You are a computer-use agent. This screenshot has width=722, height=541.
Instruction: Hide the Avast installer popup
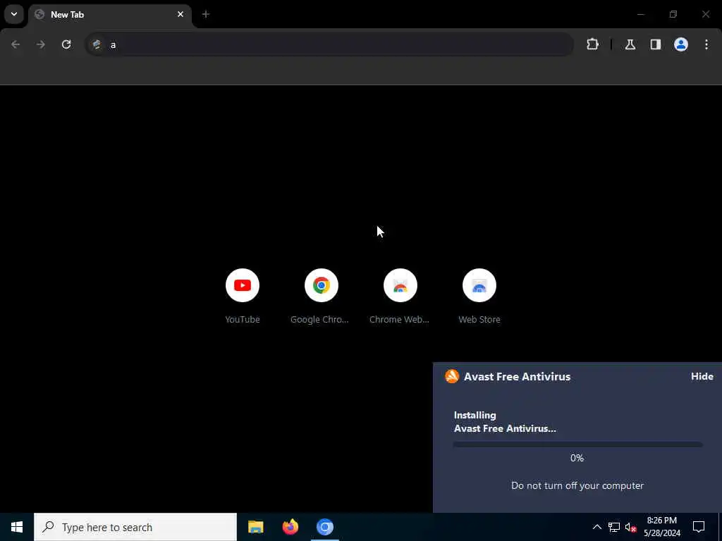pos(702,376)
